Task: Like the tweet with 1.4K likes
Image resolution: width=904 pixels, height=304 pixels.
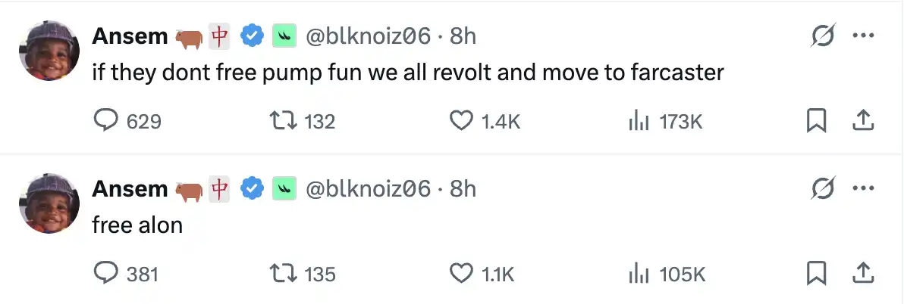Action: coord(461,121)
